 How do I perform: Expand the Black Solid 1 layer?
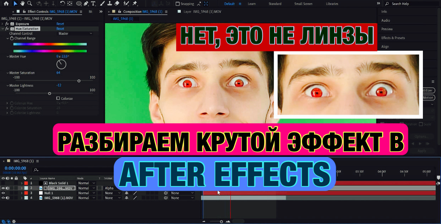tap(22, 183)
